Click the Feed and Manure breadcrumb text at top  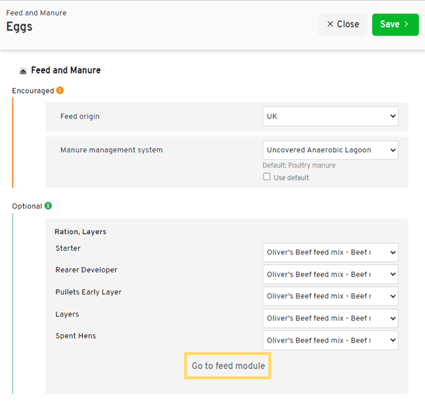coord(36,13)
